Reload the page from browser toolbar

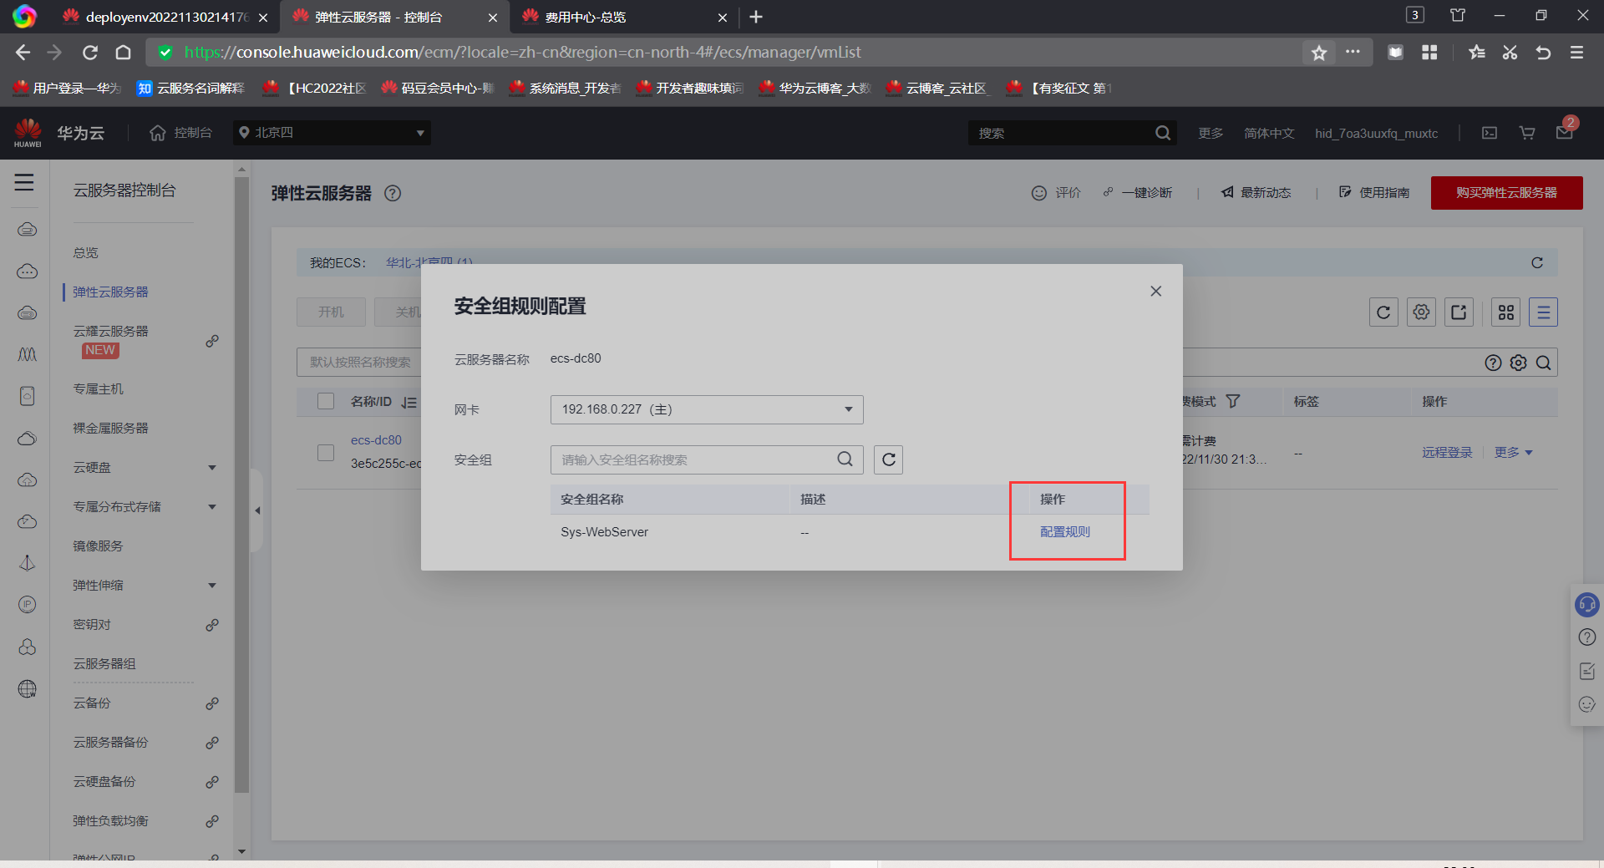pos(90,53)
